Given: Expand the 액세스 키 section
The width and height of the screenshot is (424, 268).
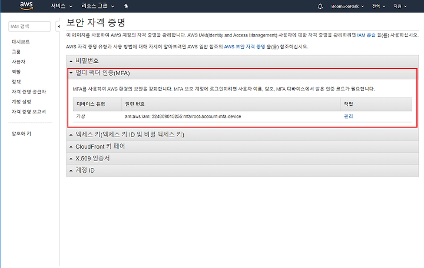Looking at the screenshot, I should (x=242, y=135).
